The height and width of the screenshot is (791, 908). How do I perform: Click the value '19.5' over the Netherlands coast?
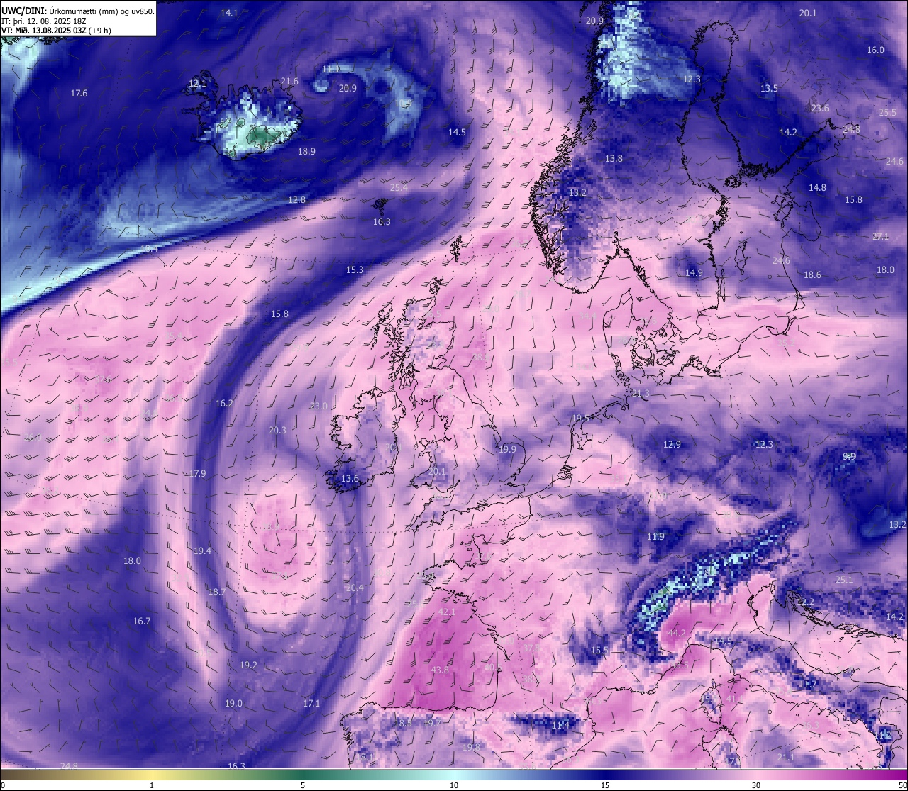tap(581, 419)
